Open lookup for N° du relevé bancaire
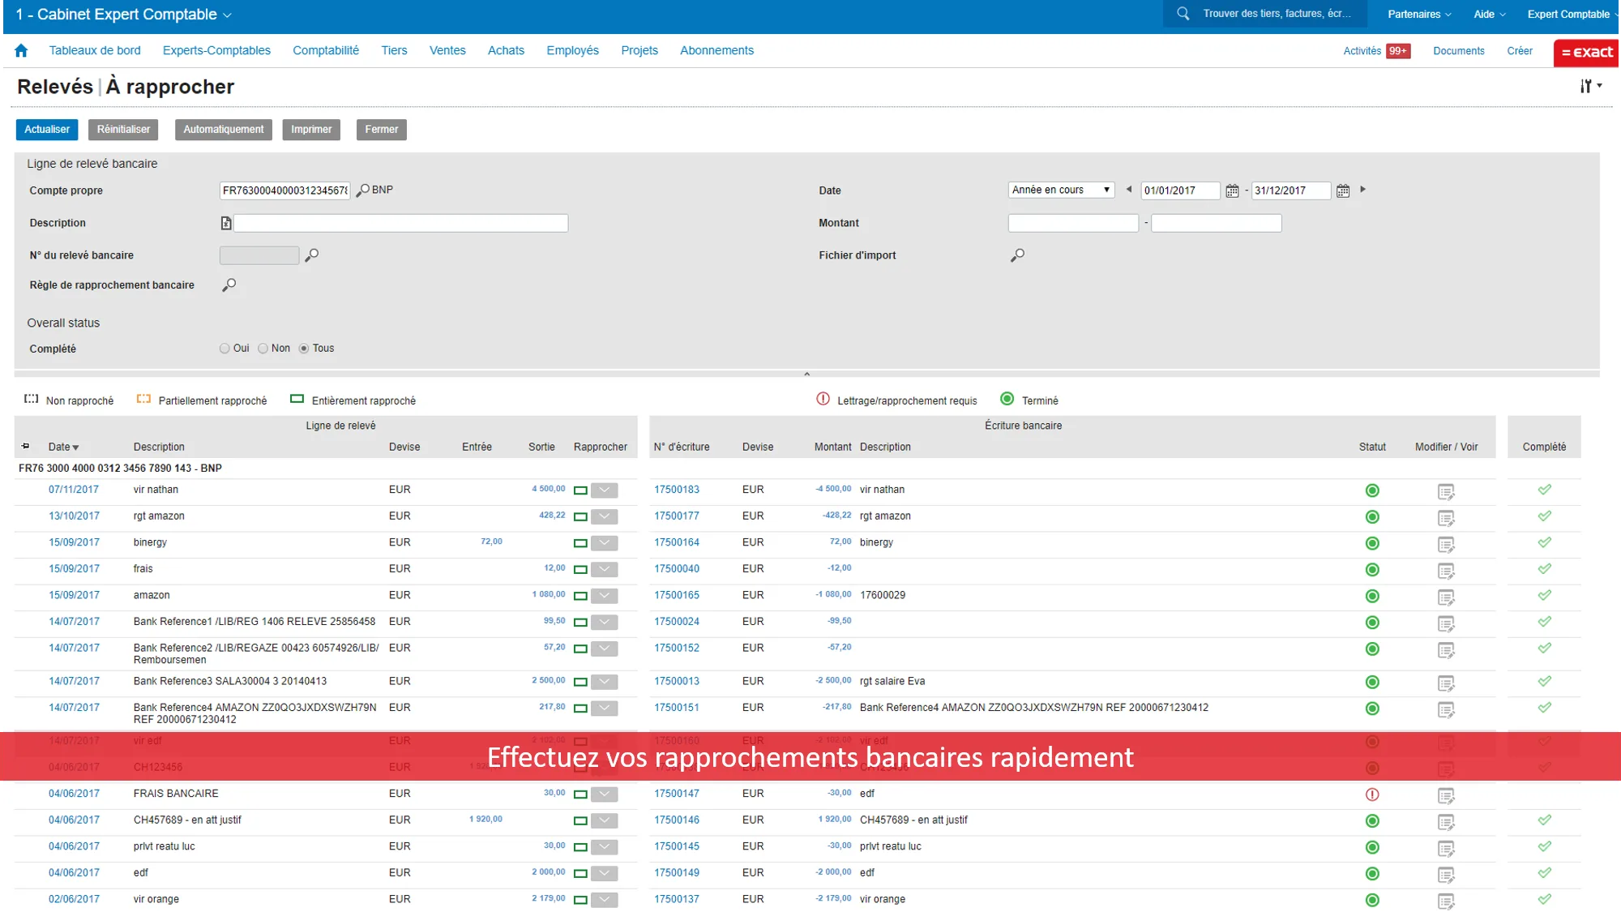 [311, 255]
